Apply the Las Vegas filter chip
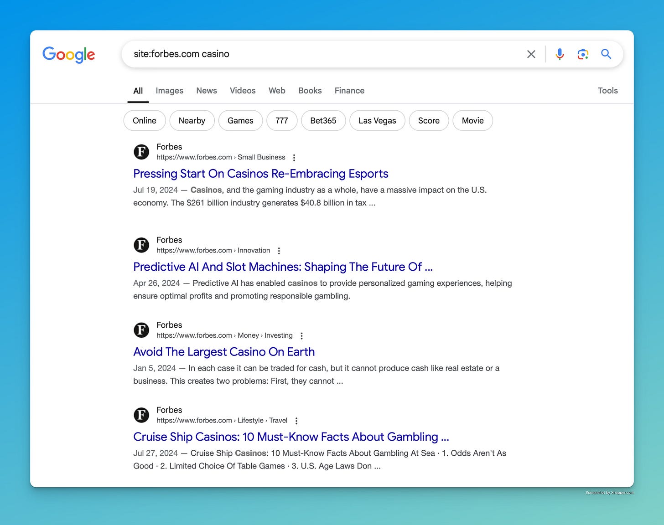The image size is (664, 525). pos(377,121)
